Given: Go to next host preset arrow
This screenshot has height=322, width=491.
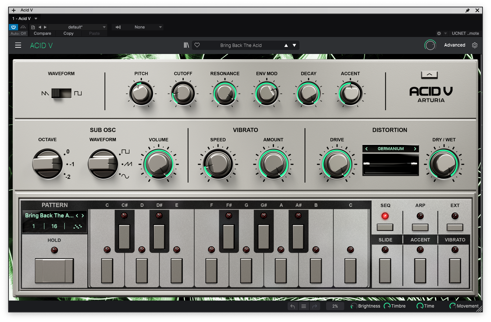Looking at the screenshot, I should [x=45, y=27].
